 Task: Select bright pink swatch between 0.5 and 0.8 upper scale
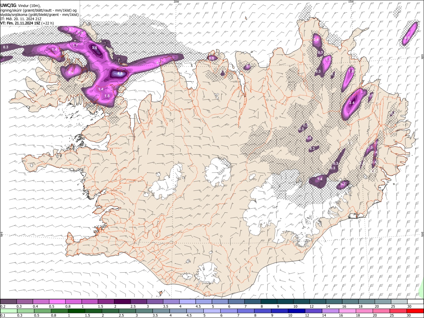click(57, 301)
